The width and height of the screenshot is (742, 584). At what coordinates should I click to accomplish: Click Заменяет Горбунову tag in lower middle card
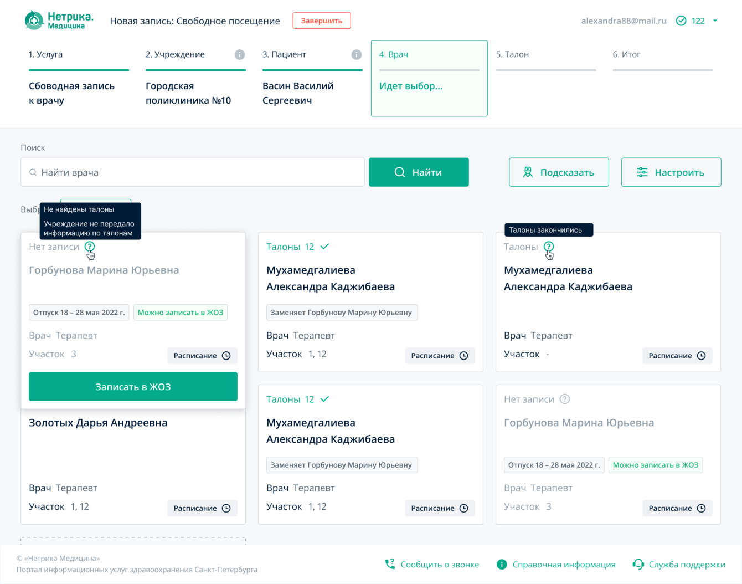[342, 465]
